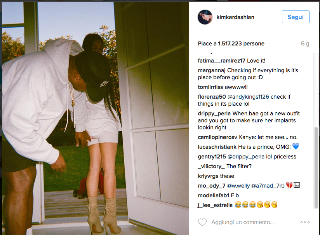The image size is (320, 235).
Task: Click the kimkardashian profile avatar
Action: coord(205,17)
